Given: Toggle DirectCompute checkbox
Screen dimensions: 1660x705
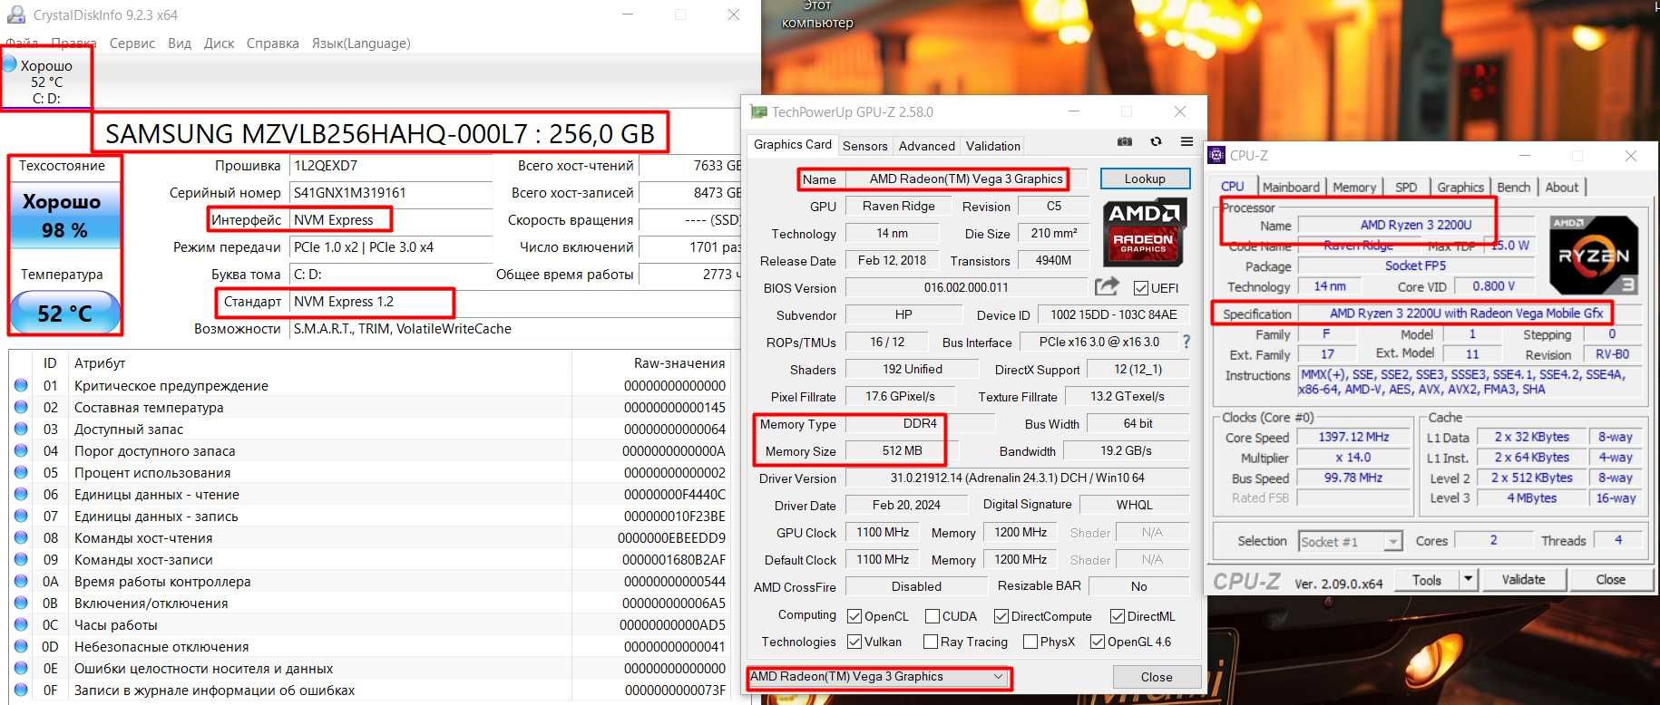Looking at the screenshot, I should coord(1001,616).
